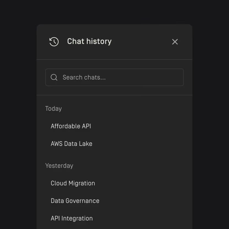
Task: Select the Cloud Migration conversation
Action: click(73, 183)
